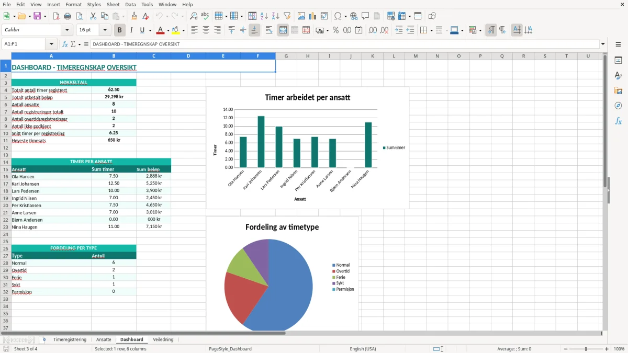Toggle Wrap Text
Viewport: 628px width, 353px height.
click(x=269, y=30)
